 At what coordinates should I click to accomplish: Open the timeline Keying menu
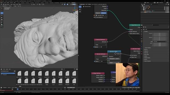[x=9, y=88]
